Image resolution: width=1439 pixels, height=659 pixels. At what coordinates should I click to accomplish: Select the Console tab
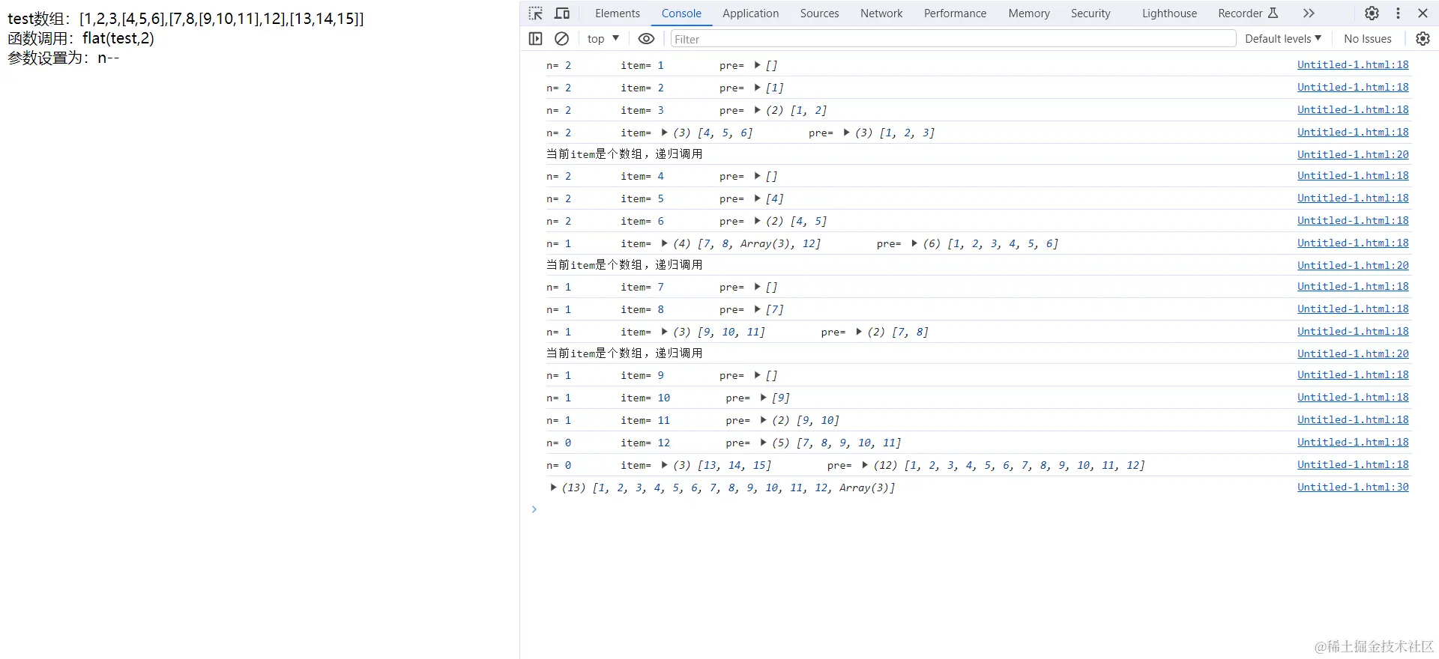point(681,13)
